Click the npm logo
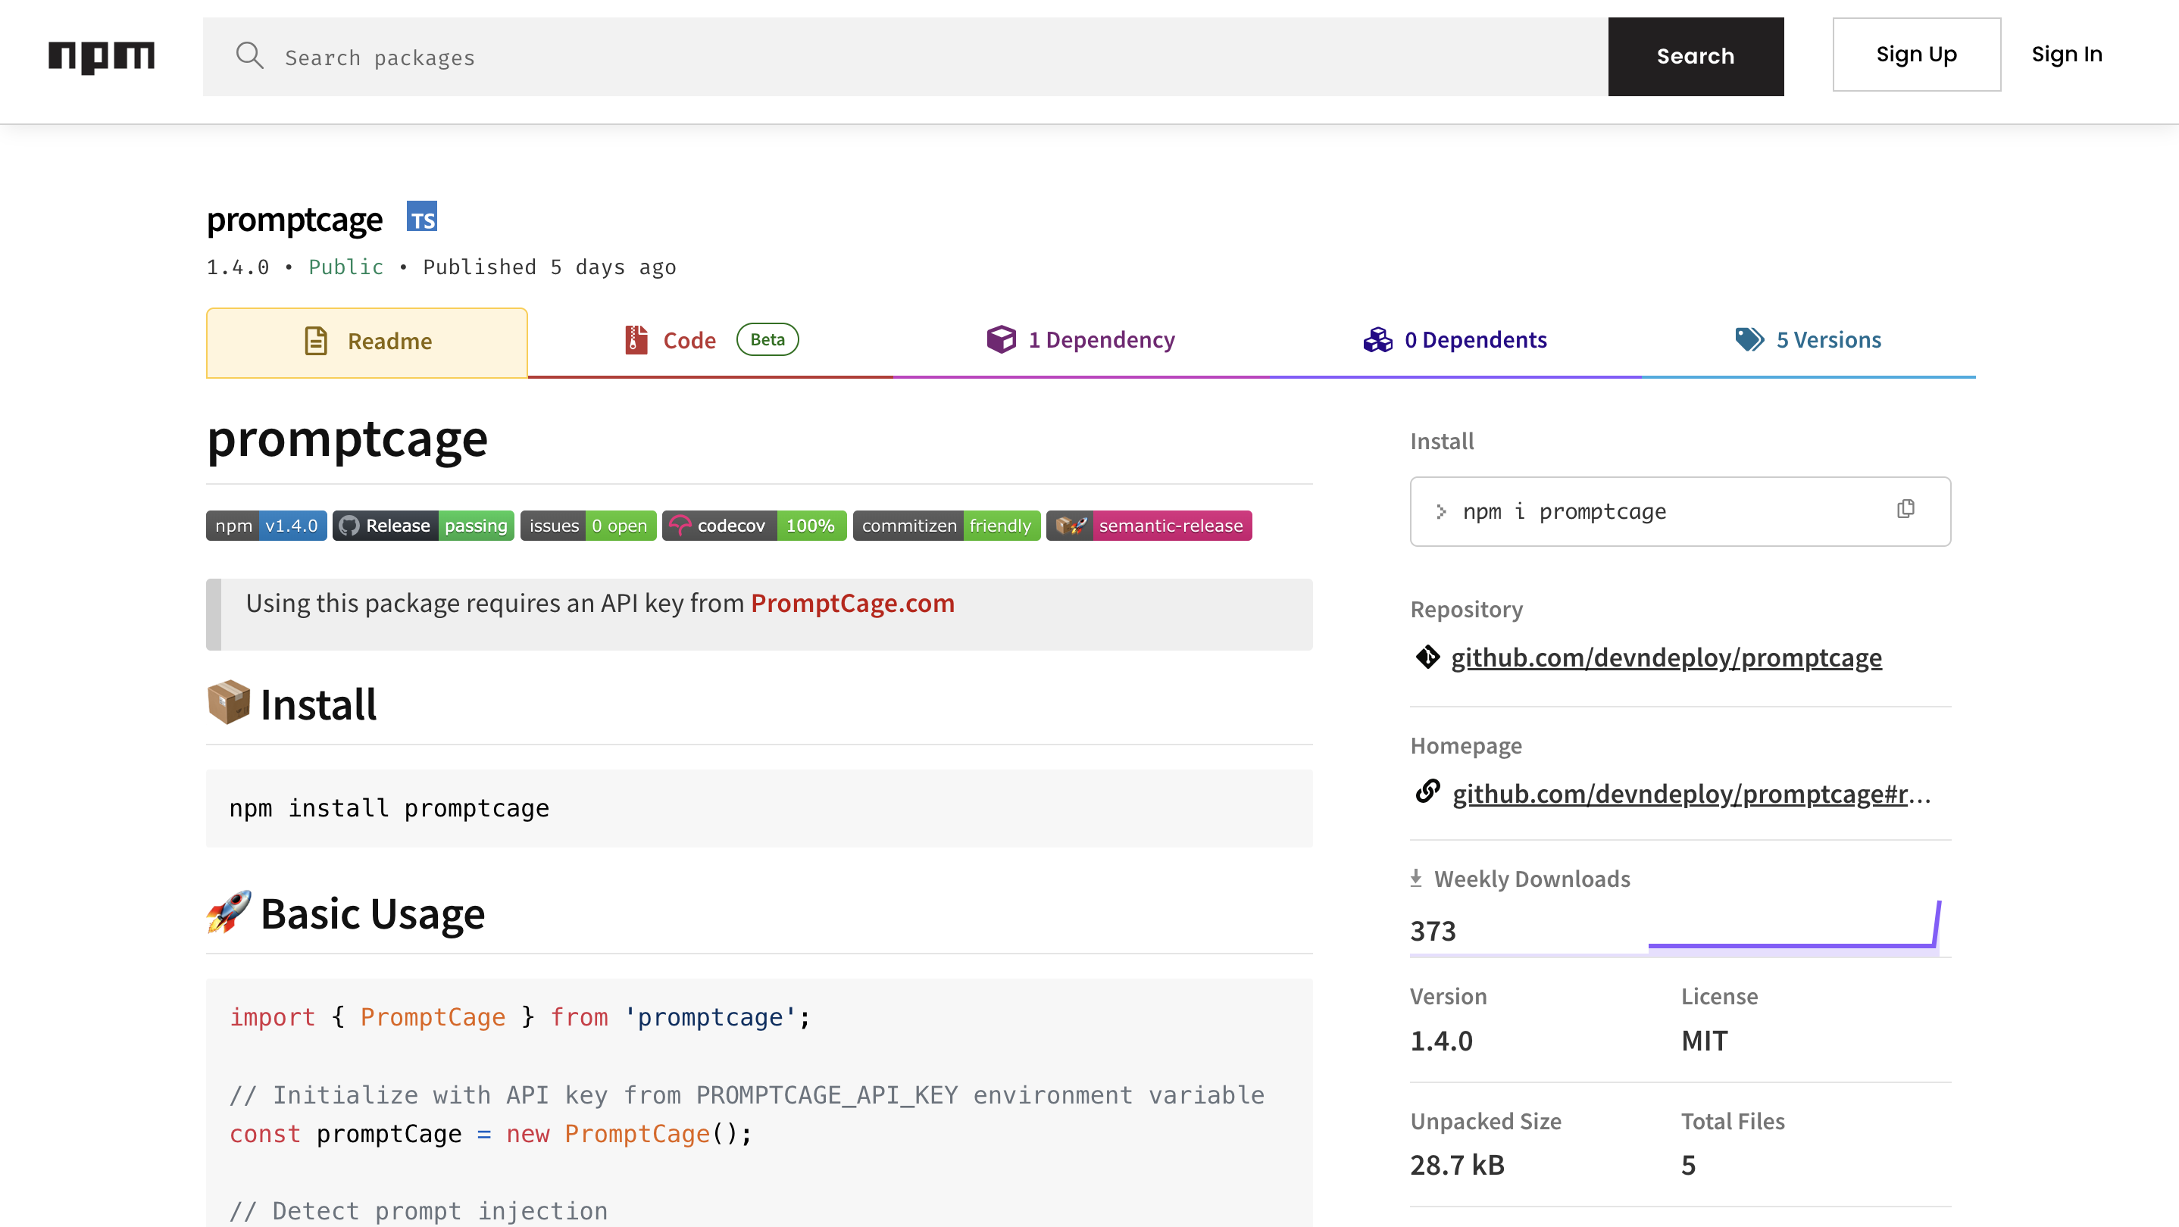 [x=102, y=57]
